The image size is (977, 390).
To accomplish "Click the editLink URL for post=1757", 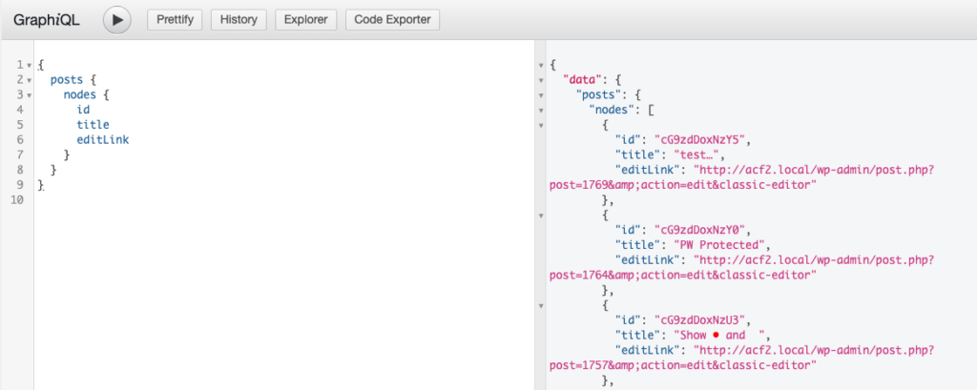I will [741, 359].
